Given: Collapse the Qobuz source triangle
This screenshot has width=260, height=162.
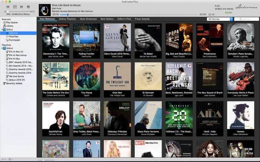Looking at the screenshot, I should click(2, 30).
